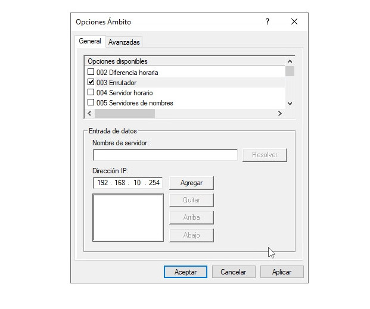Click the Cancelar button
This screenshot has width=370, height=309.
tap(233, 271)
